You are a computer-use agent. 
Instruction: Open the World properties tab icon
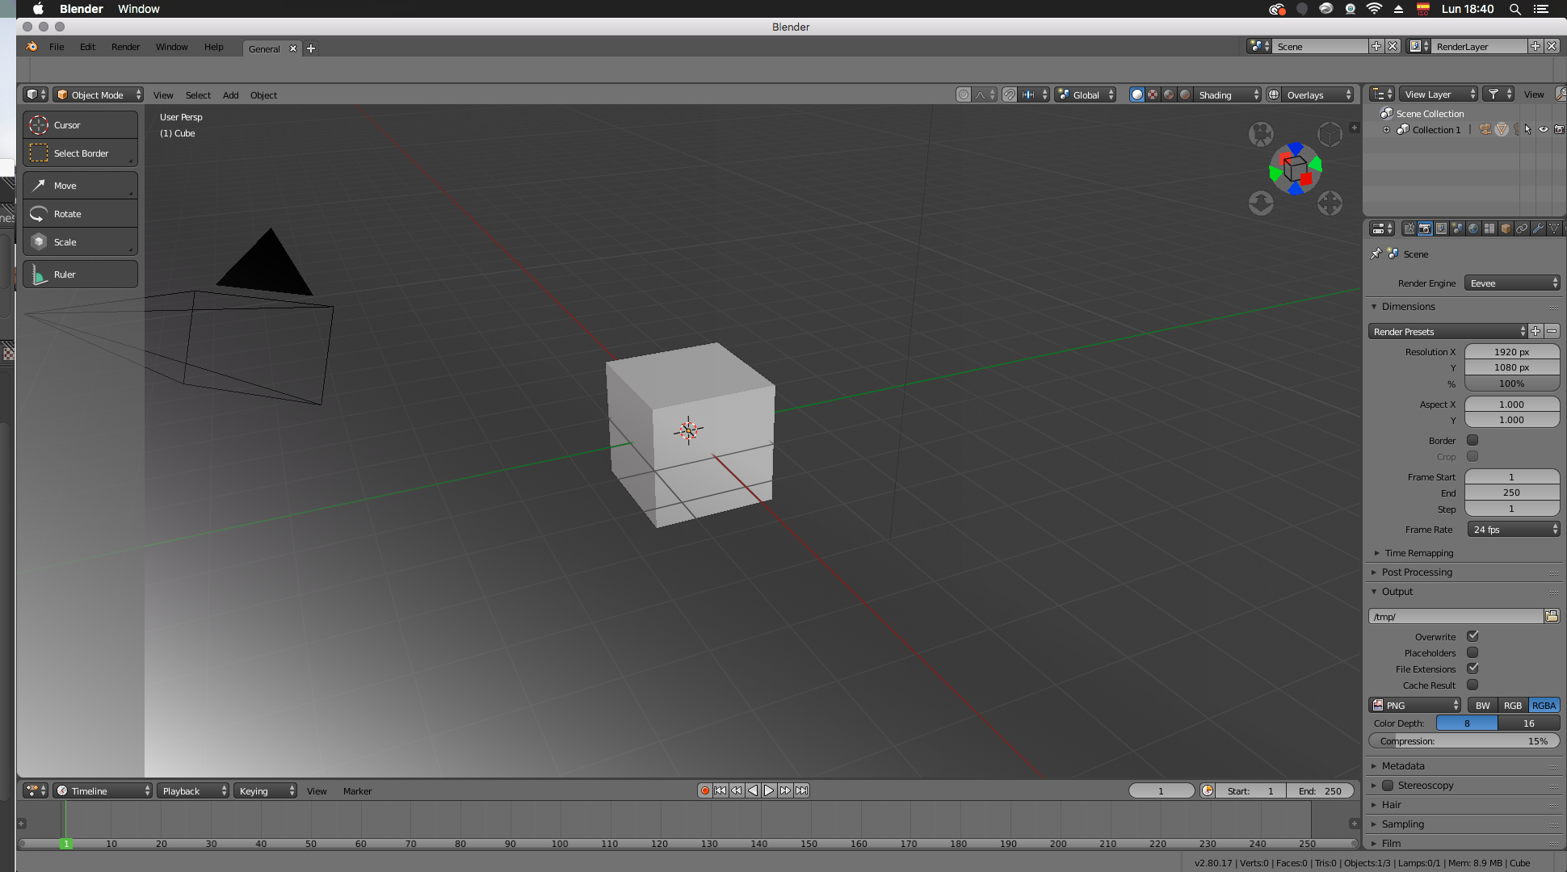coord(1473,228)
